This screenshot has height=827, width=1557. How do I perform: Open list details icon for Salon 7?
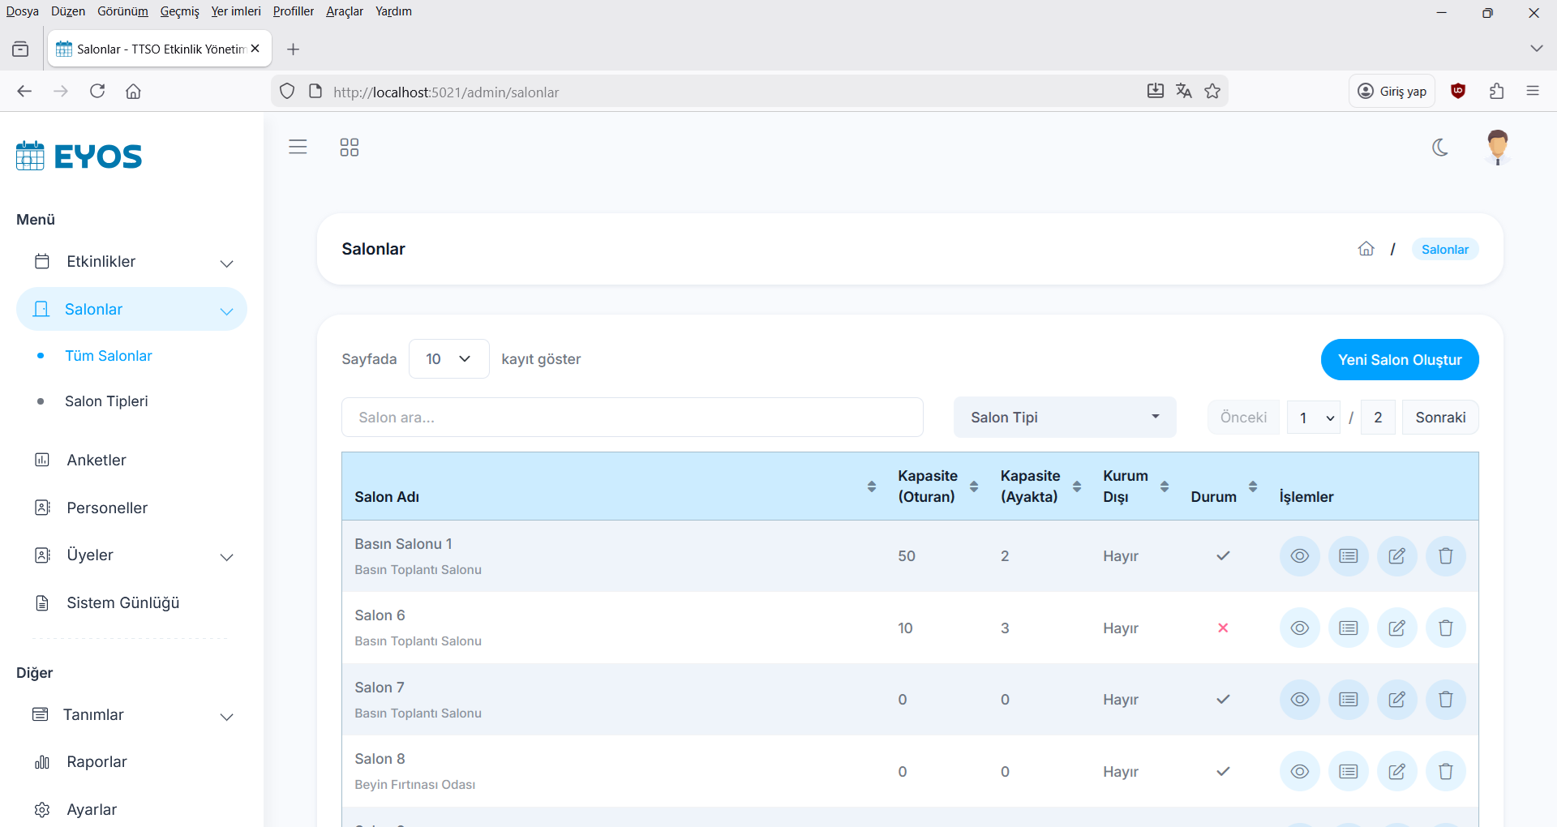[1348, 700]
